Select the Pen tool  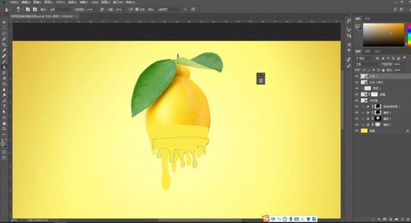pos(4,101)
